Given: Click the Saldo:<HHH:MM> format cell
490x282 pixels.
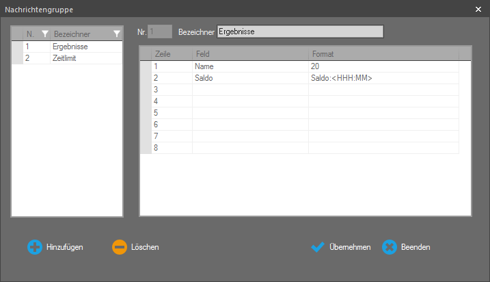Looking at the screenshot, I should (383, 78).
